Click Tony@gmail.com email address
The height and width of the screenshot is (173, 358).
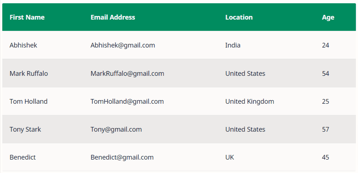point(116,129)
